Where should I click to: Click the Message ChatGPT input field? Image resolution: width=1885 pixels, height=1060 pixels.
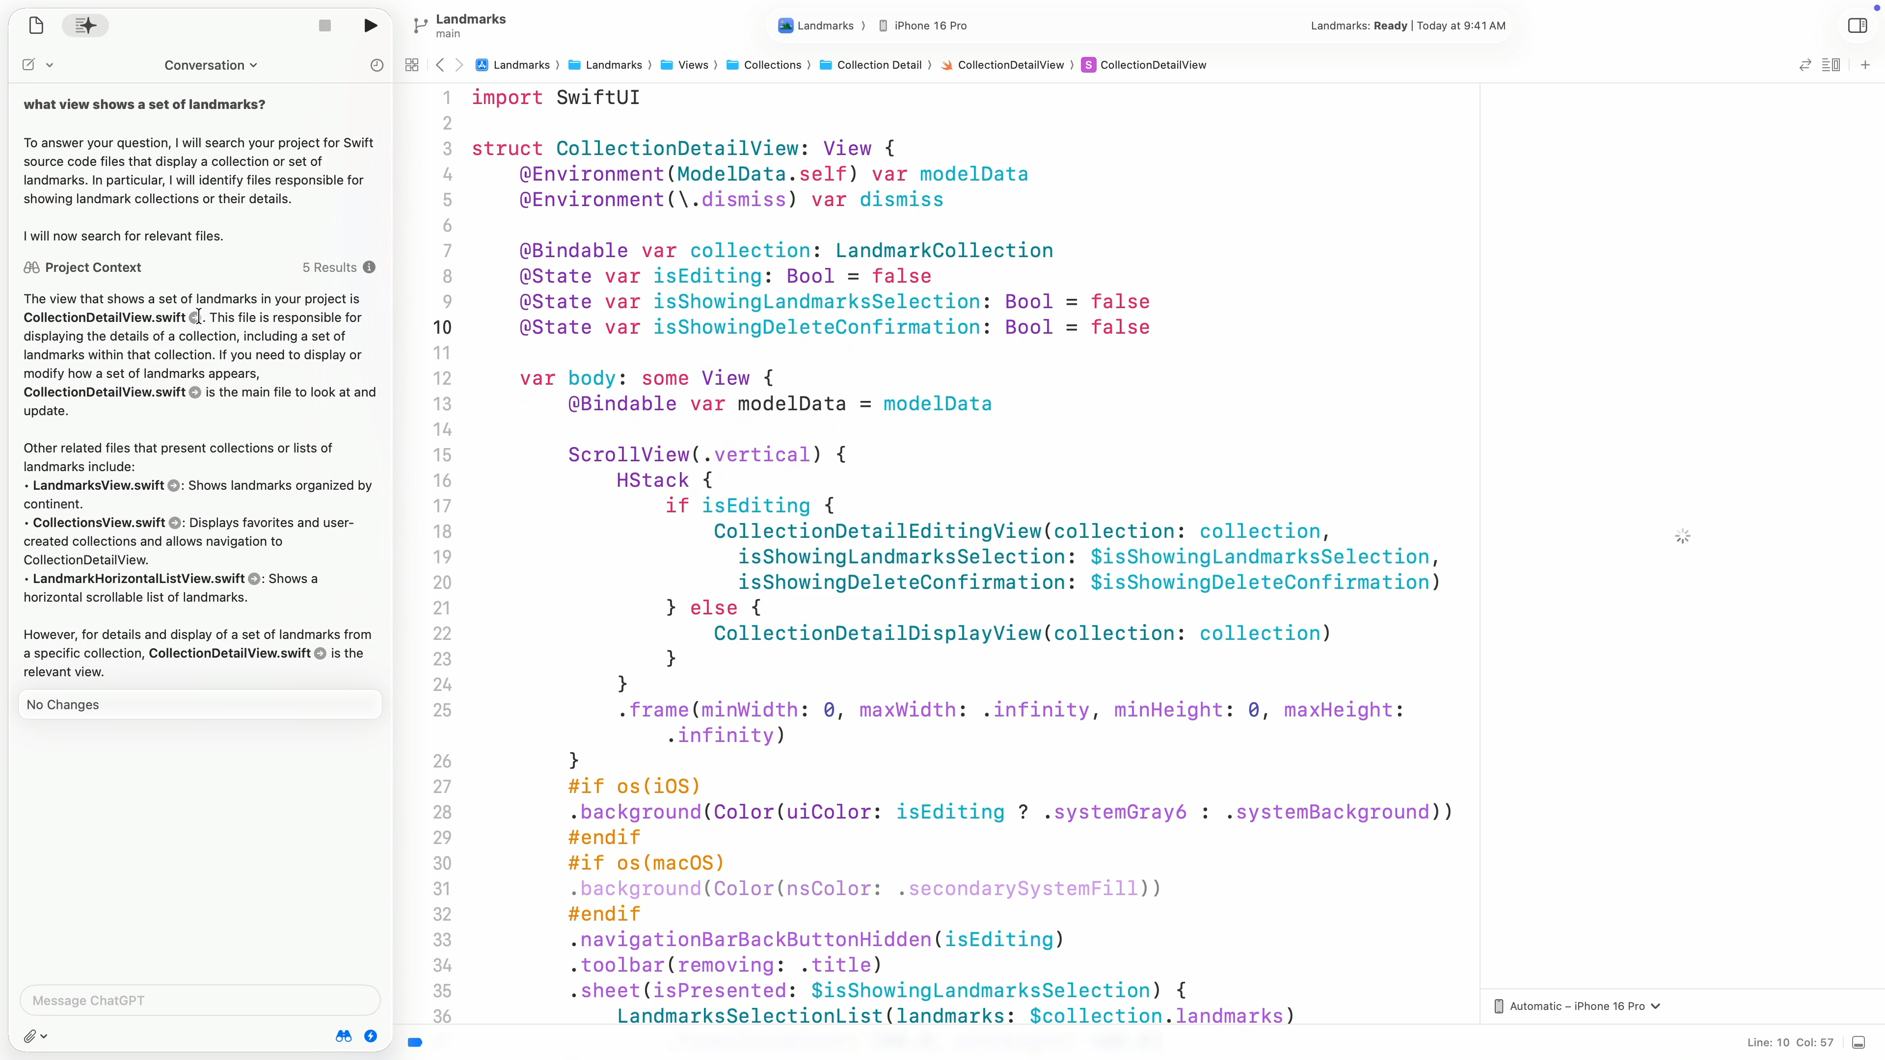[x=200, y=1000]
